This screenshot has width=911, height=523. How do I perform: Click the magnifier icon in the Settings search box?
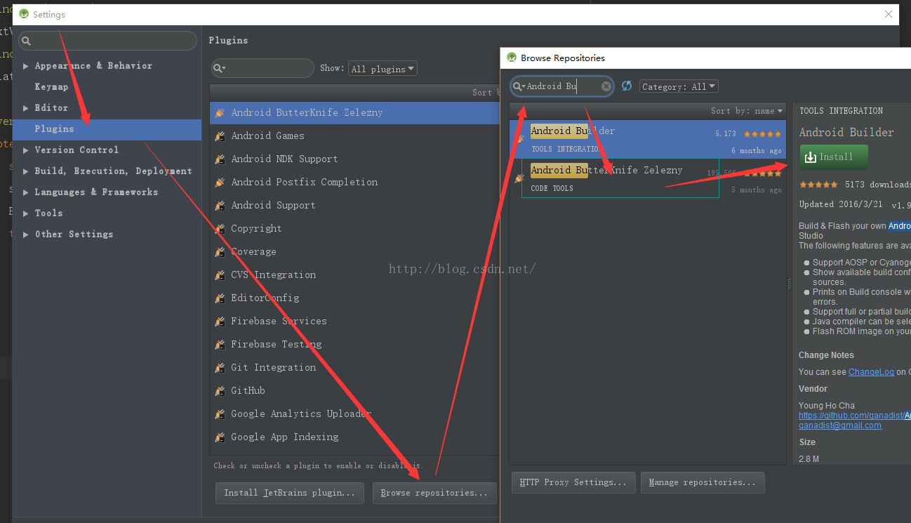tap(26, 41)
